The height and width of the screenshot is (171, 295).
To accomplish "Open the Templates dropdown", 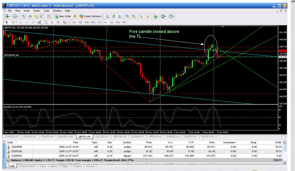I will point(171,16).
